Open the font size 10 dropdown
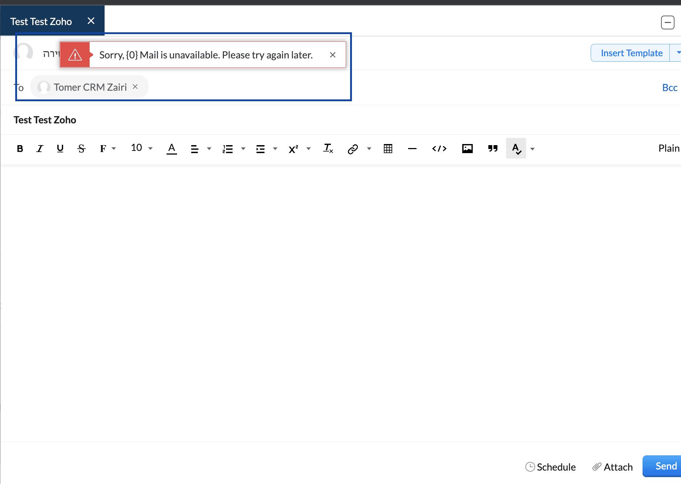 [x=141, y=148]
